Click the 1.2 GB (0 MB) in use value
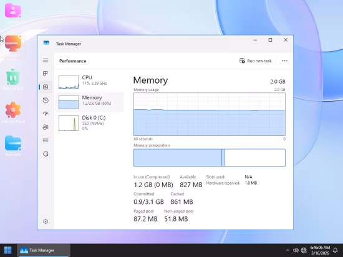 click(153, 185)
